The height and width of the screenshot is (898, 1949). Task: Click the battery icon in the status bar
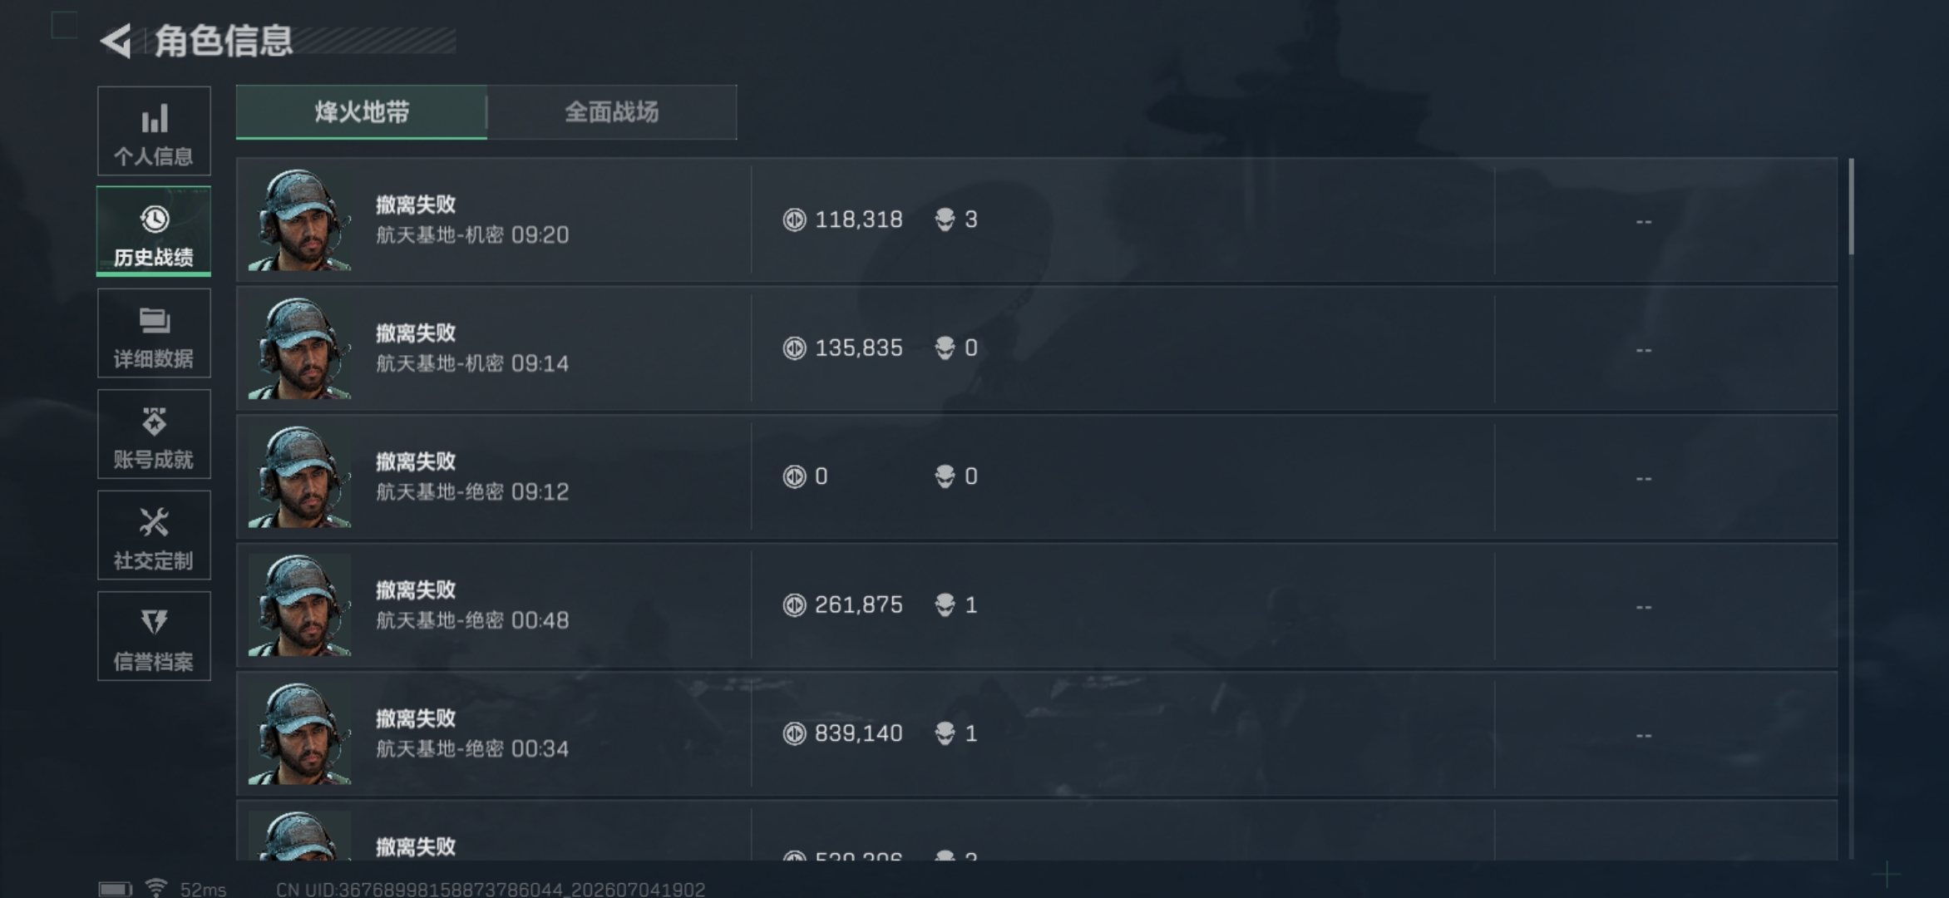tap(116, 889)
